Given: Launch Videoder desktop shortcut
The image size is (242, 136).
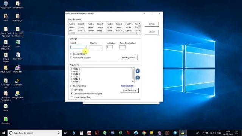Looking at the screenshot, I should pyautogui.click(x=18, y=82).
